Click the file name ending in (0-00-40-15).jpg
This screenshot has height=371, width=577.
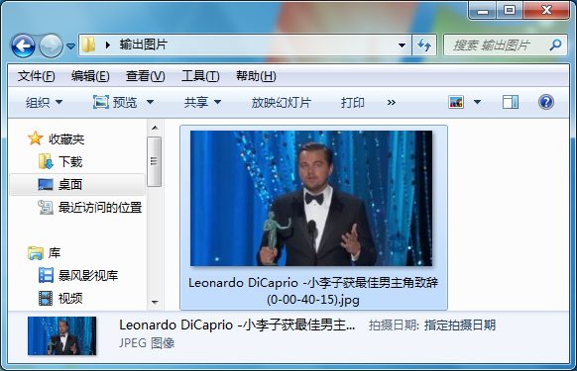pyautogui.click(x=313, y=291)
